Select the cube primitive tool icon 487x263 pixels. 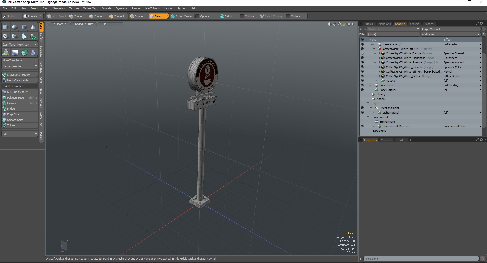[5, 27]
